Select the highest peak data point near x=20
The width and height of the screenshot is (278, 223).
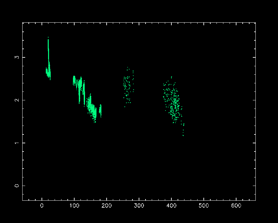[x=48, y=37]
